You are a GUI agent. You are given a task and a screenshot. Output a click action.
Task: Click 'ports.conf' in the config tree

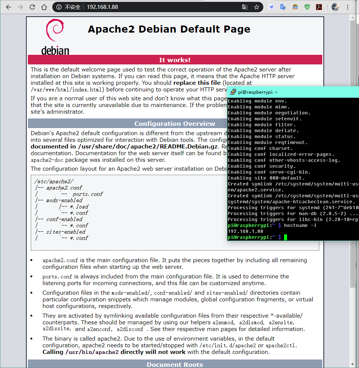88,194
